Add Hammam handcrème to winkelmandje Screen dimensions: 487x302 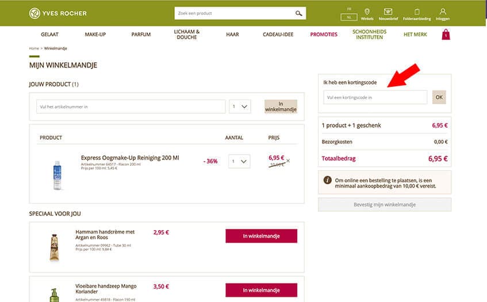pyautogui.click(x=261, y=236)
